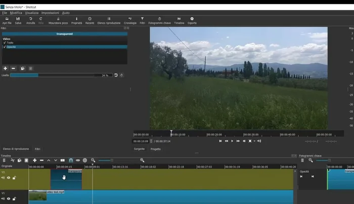354x204 pixels.
Task: Toggle scrub while dragging target icon
Action: pyautogui.click(x=85, y=160)
